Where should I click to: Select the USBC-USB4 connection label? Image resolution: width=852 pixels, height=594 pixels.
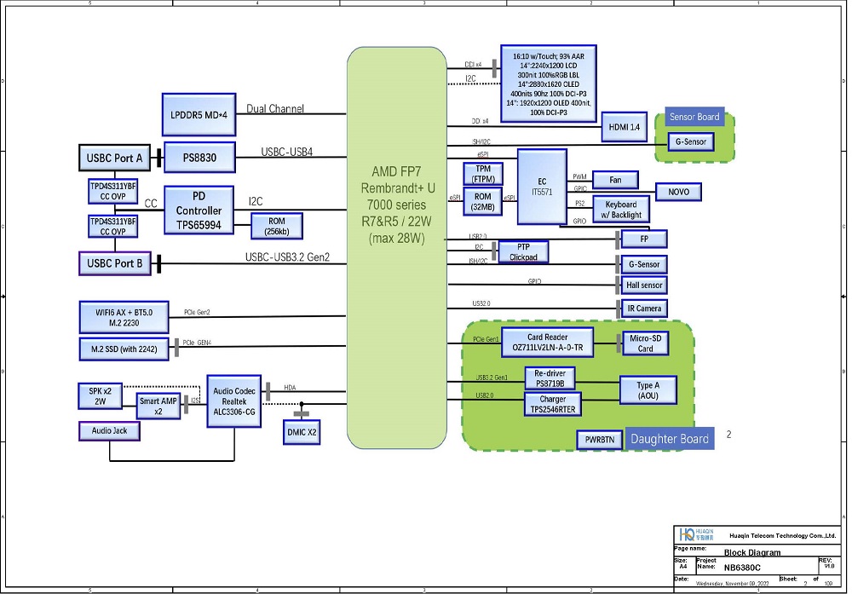tap(287, 153)
